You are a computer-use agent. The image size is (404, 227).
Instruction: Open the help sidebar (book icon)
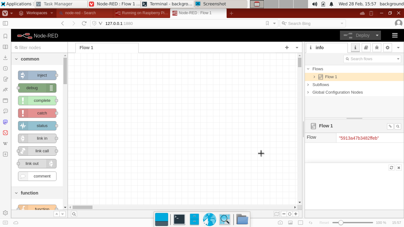[x=366, y=47]
